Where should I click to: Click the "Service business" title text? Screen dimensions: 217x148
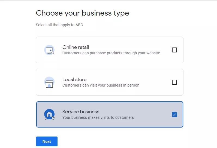click(81, 112)
